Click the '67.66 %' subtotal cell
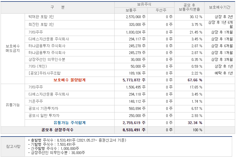The width and height of the screenshot is (236, 157). tap(195, 80)
